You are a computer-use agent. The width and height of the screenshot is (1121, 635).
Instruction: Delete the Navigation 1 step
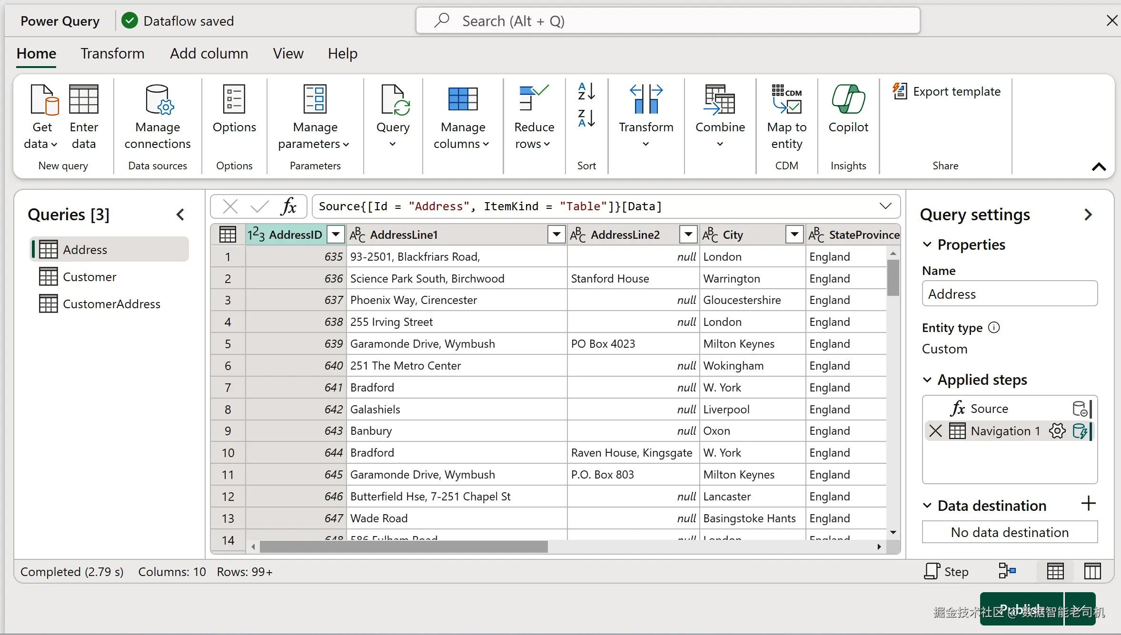point(935,431)
